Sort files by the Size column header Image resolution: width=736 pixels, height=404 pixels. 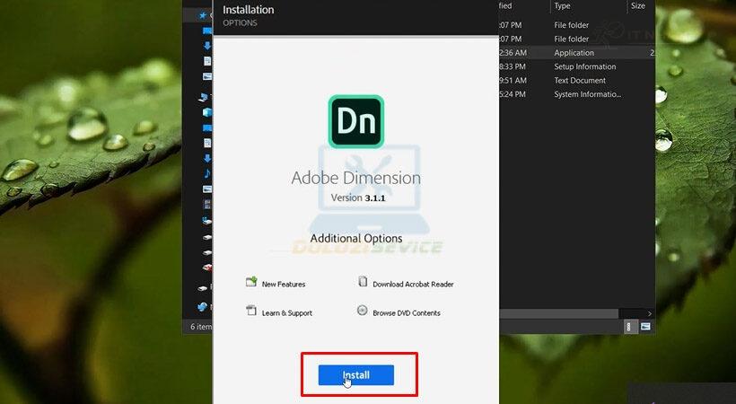638,6
